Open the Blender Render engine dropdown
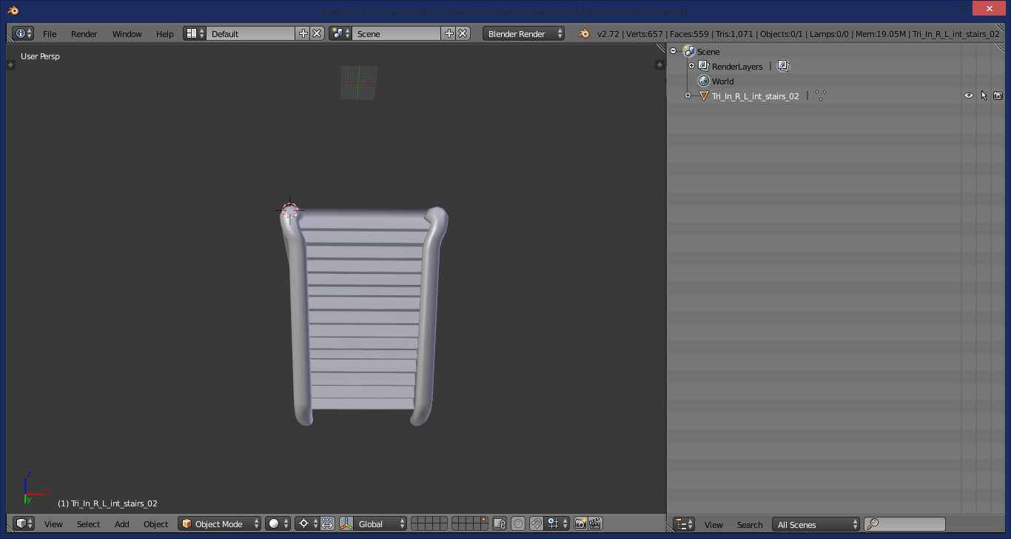The height and width of the screenshot is (539, 1011). (523, 33)
